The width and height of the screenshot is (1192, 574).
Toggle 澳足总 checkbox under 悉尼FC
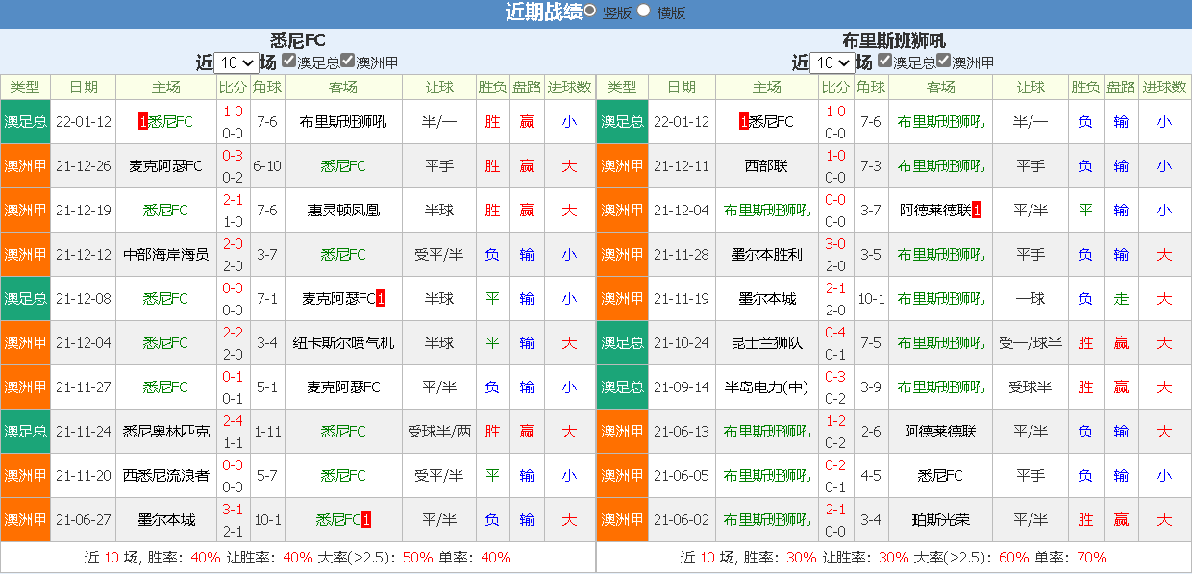(288, 61)
